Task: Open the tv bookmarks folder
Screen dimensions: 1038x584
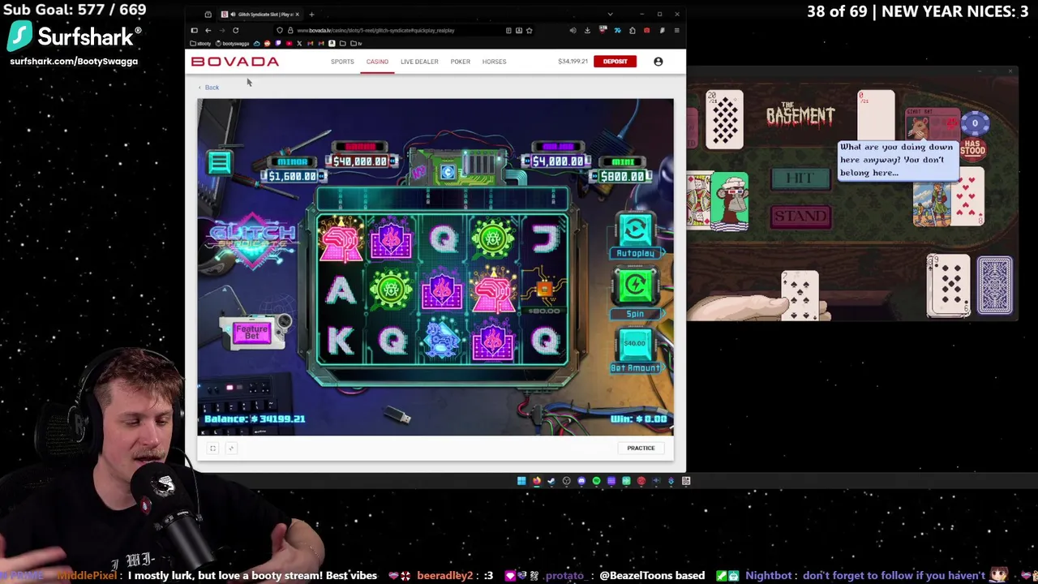Action: coord(356,44)
